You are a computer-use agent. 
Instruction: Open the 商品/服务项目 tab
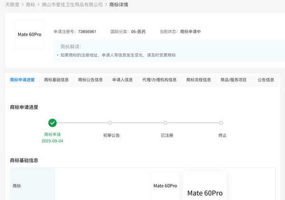click(x=233, y=80)
